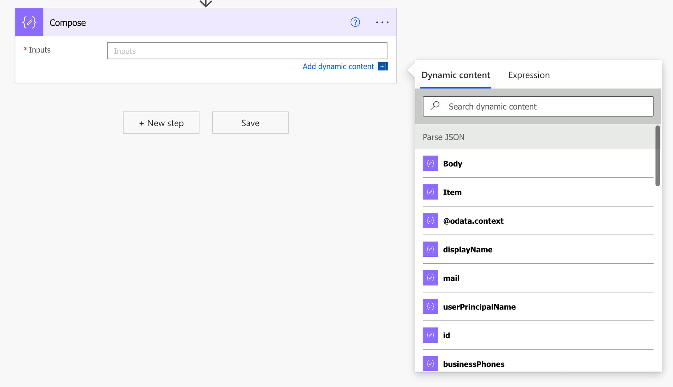Click the blue plus beside Add dynamic content
This screenshot has height=387, width=673.
pyautogui.click(x=382, y=67)
